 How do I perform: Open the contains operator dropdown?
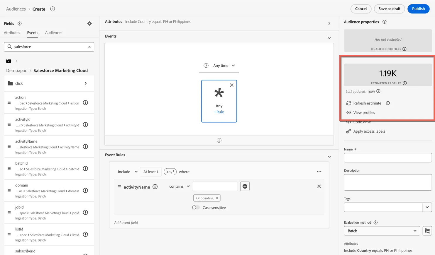[x=180, y=186]
